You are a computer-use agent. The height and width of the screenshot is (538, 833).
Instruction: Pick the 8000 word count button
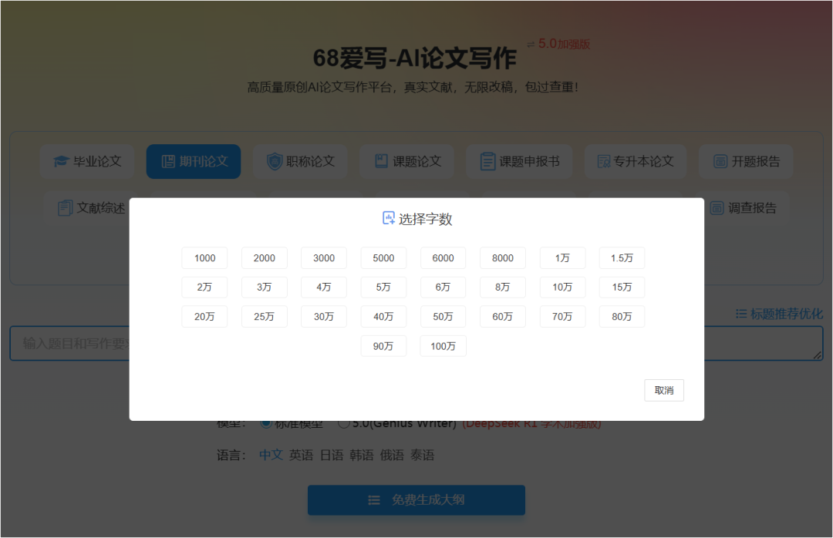(503, 258)
